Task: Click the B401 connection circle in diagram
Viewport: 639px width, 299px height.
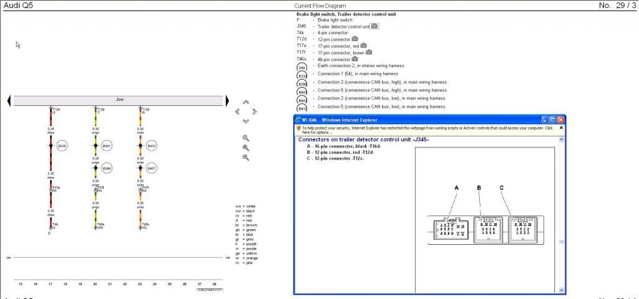Action: point(107,146)
